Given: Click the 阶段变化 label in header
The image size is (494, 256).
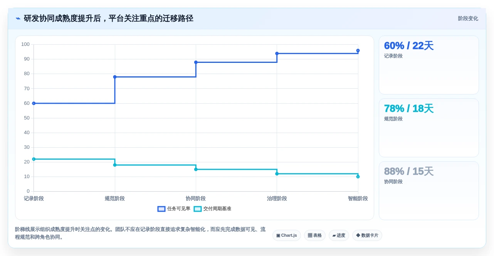Looking at the screenshot, I should pos(468,19).
